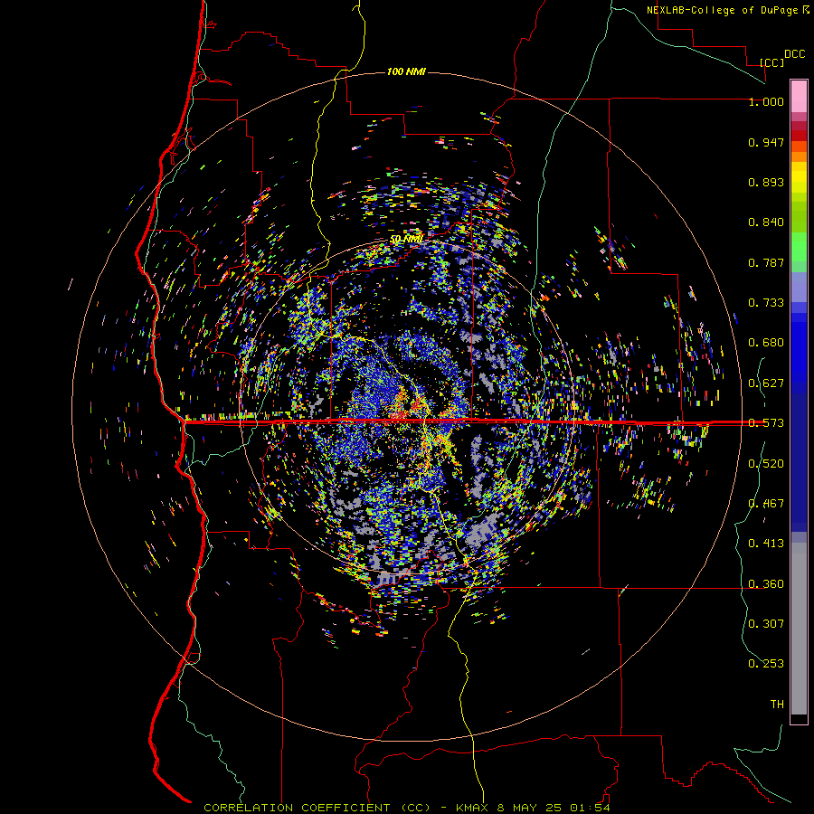Click the pink segment at the color bar top
Viewport: 814px width, 814px height.
(799, 96)
